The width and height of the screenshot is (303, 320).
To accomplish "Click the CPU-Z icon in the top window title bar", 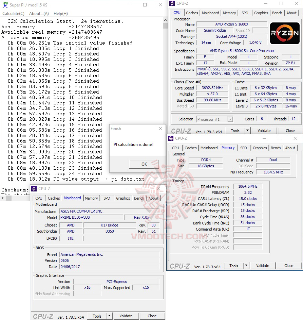I will pos(171,3).
